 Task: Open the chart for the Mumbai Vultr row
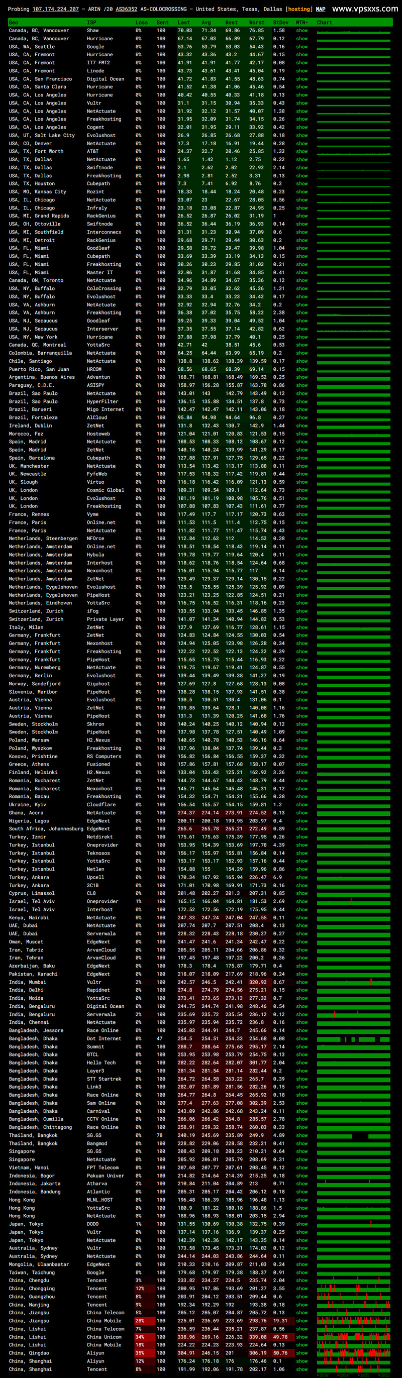tap(354, 982)
